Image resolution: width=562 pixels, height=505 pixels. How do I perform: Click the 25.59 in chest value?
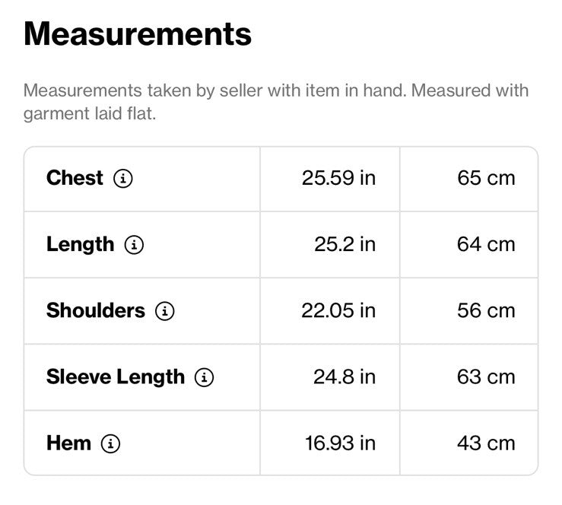pyautogui.click(x=338, y=178)
